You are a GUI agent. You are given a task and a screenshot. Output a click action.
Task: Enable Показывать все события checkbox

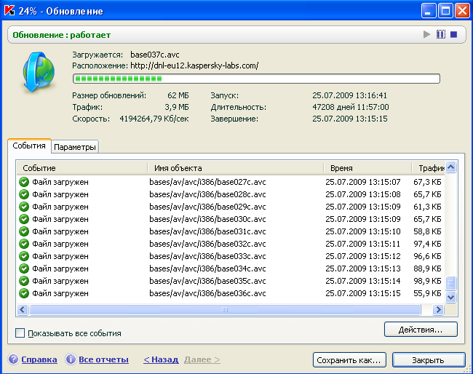(x=20, y=333)
